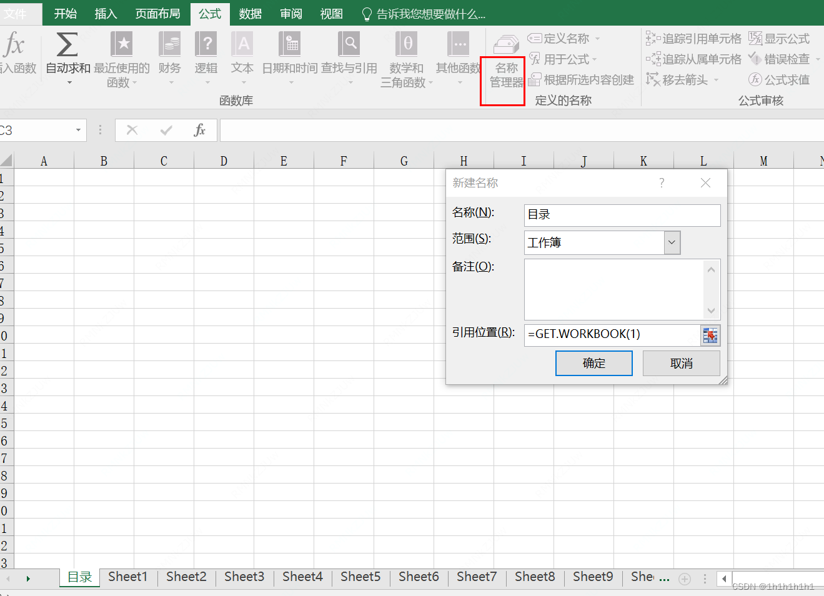The width and height of the screenshot is (824, 596).
Task: Click the Insert Function fx ribbon icon
Action: [12, 44]
